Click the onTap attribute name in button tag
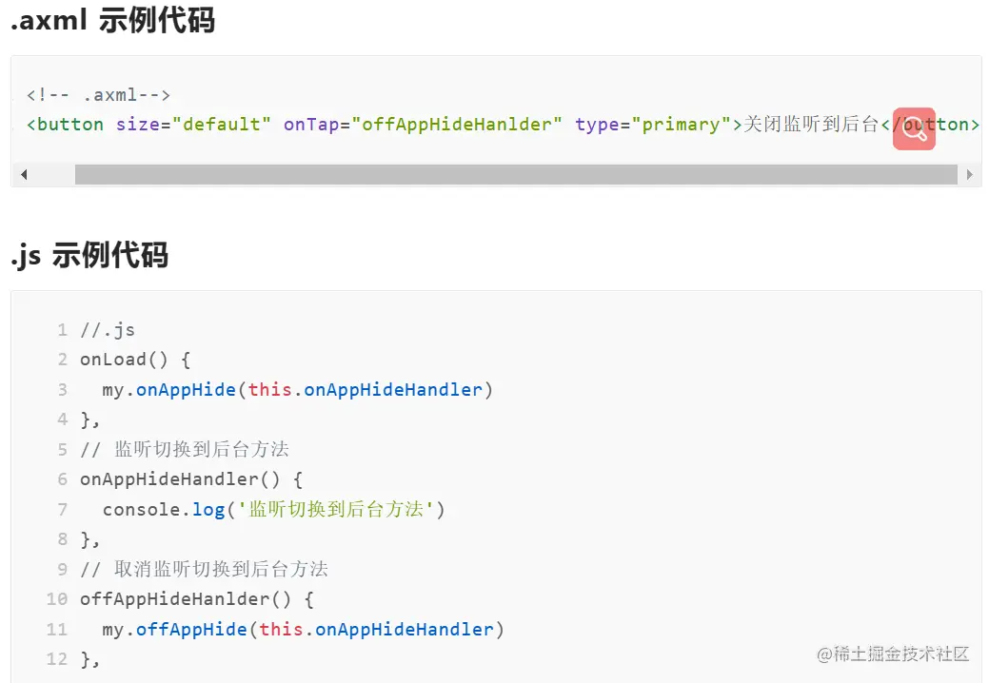 click(311, 125)
